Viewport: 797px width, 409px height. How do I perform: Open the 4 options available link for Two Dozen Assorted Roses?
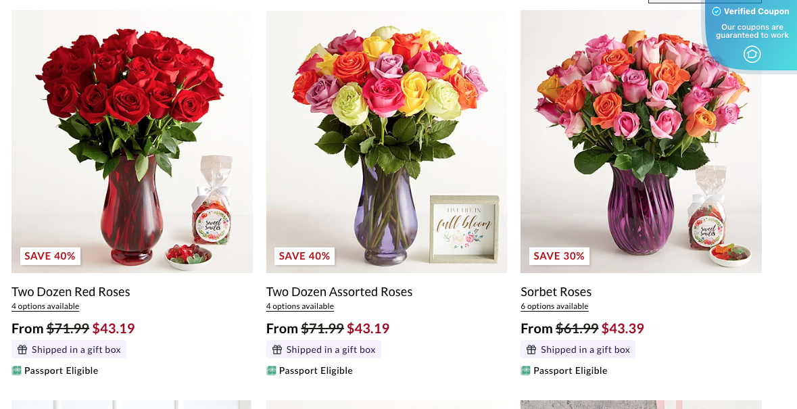point(300,306)
